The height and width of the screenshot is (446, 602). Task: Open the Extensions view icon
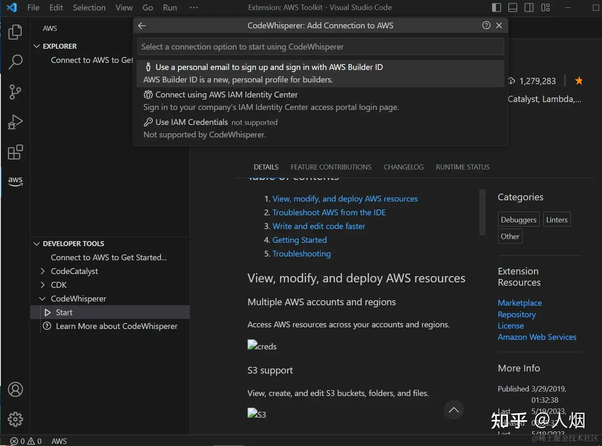15,152
